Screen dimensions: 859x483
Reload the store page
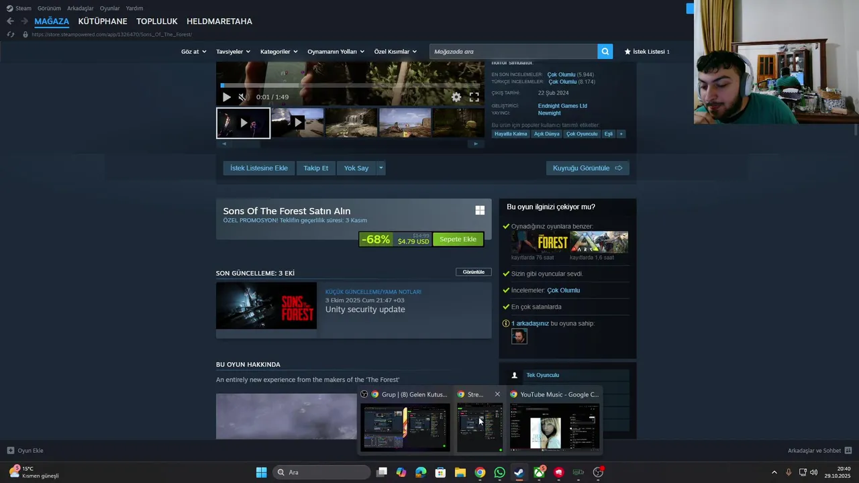[10, 34]
